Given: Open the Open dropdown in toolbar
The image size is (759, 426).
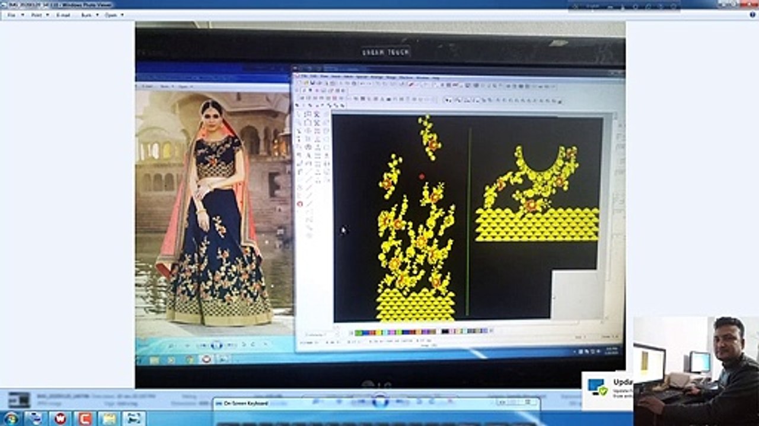Looking at the screenshot, I should pyautogui.click(x=113, y=15).
